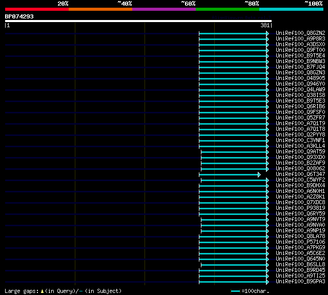This screenshot has height=295, width=328.
Task: Choose the UniRef100_A2Z8K1 entry
Action: tap(300, 197)
